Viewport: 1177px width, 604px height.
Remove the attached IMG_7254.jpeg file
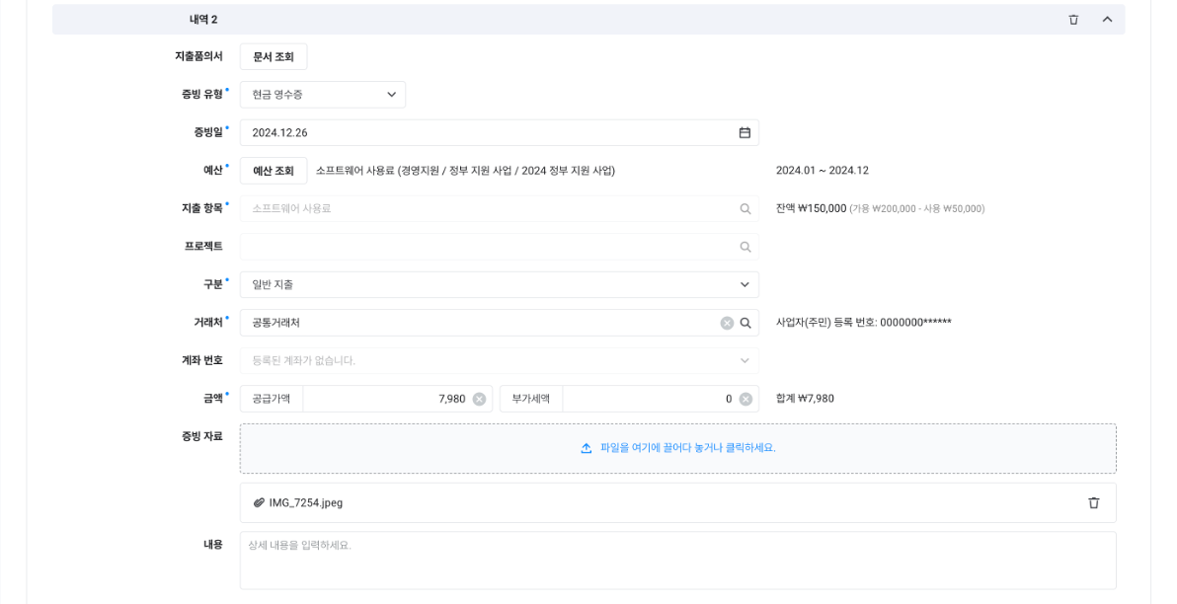pyautogui.click(x=1093, y=503)
